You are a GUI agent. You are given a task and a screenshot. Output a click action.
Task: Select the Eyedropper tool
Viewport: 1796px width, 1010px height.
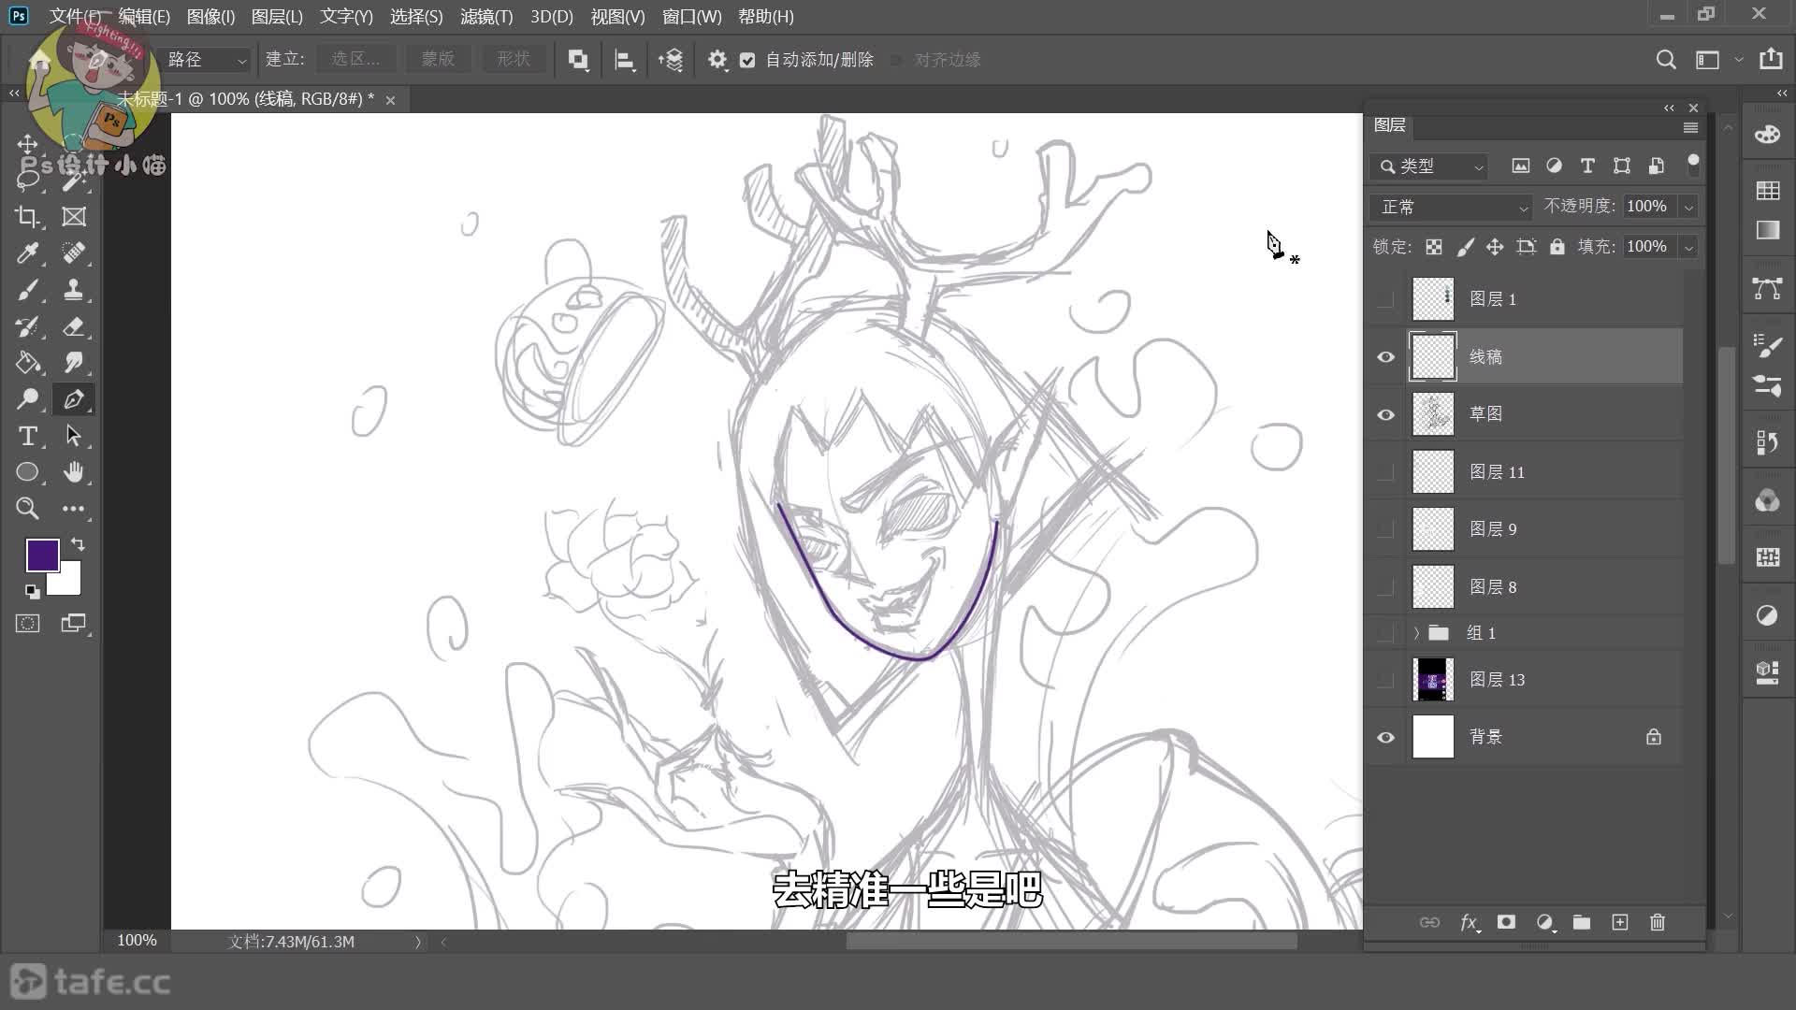coord(27,253)
